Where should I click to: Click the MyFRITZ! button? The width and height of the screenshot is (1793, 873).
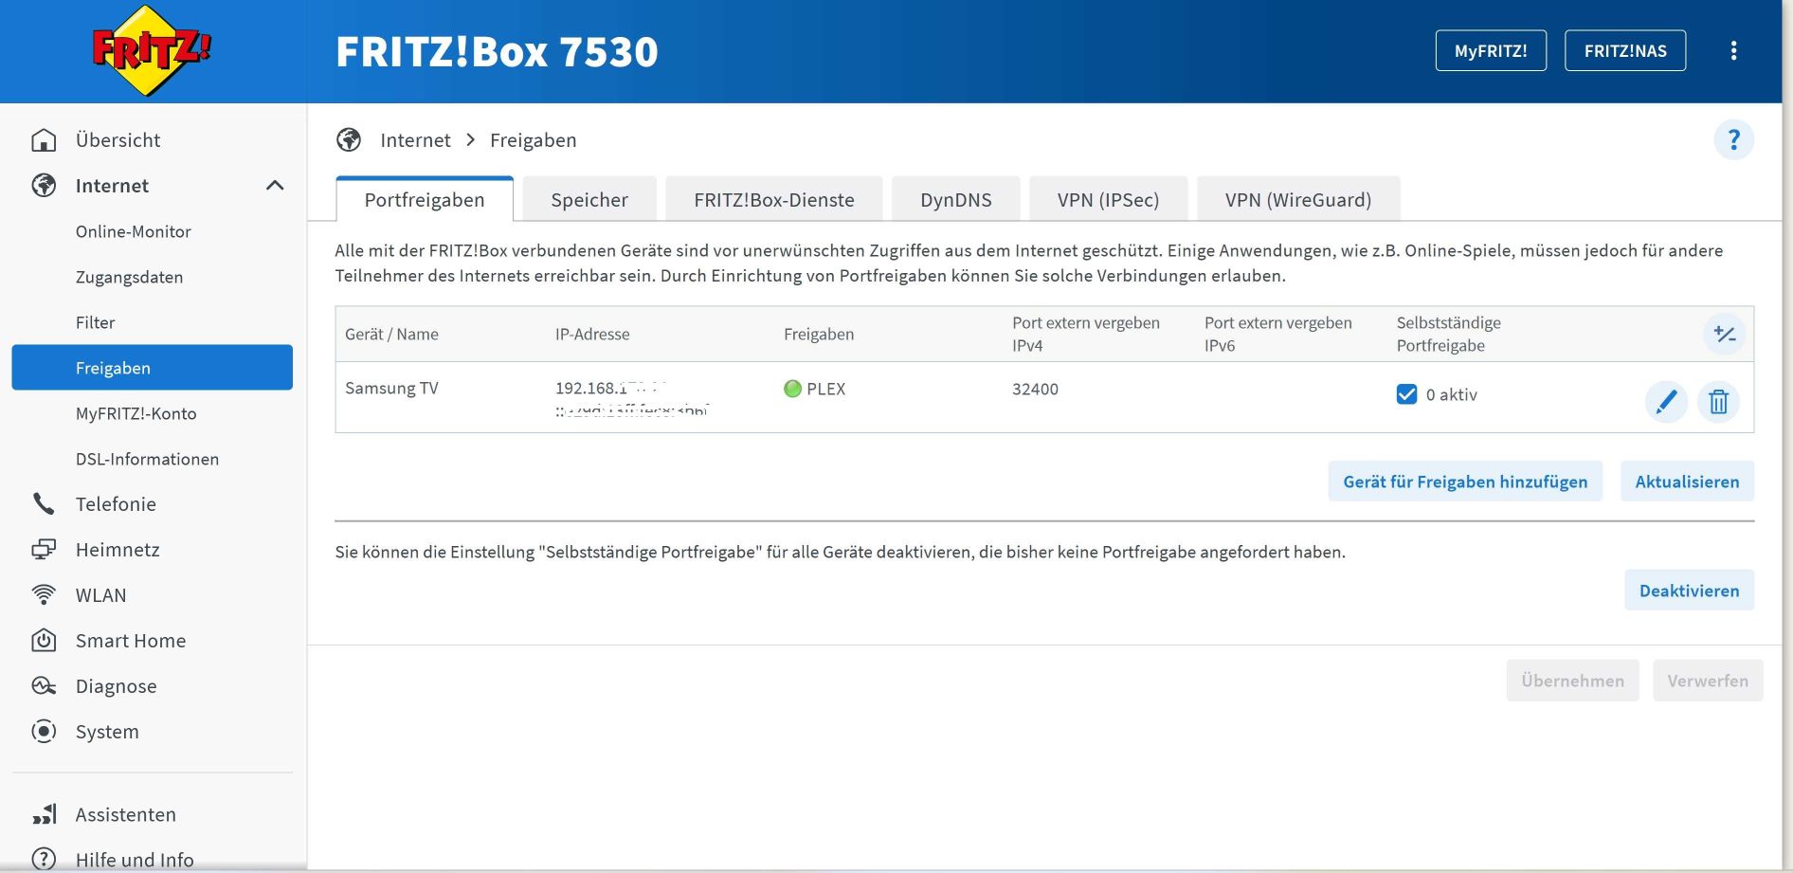tap(1491, 51)
